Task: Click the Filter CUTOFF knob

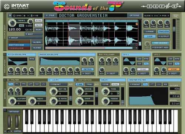Action: pyautogui.click(x=12, y=101)
